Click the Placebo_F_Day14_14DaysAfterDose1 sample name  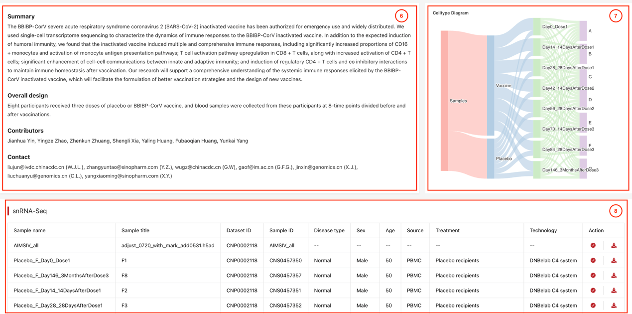(x=57, y=291)
